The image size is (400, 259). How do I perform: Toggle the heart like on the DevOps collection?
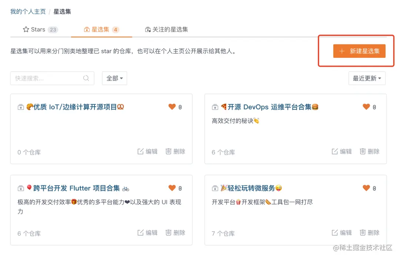click(366, 107)
